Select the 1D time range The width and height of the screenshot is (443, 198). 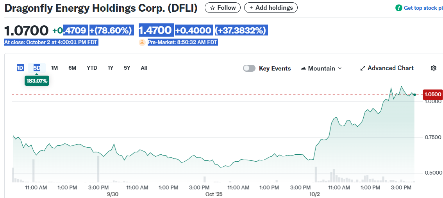click(x=20, y=68)
